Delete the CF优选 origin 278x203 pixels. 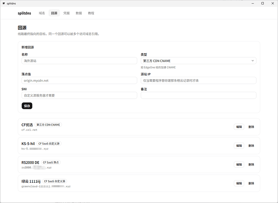251,127
